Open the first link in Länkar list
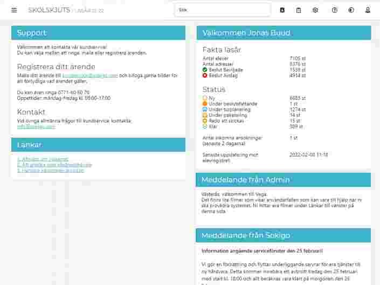This screenshot has width=380, height=285. [43, 159]
